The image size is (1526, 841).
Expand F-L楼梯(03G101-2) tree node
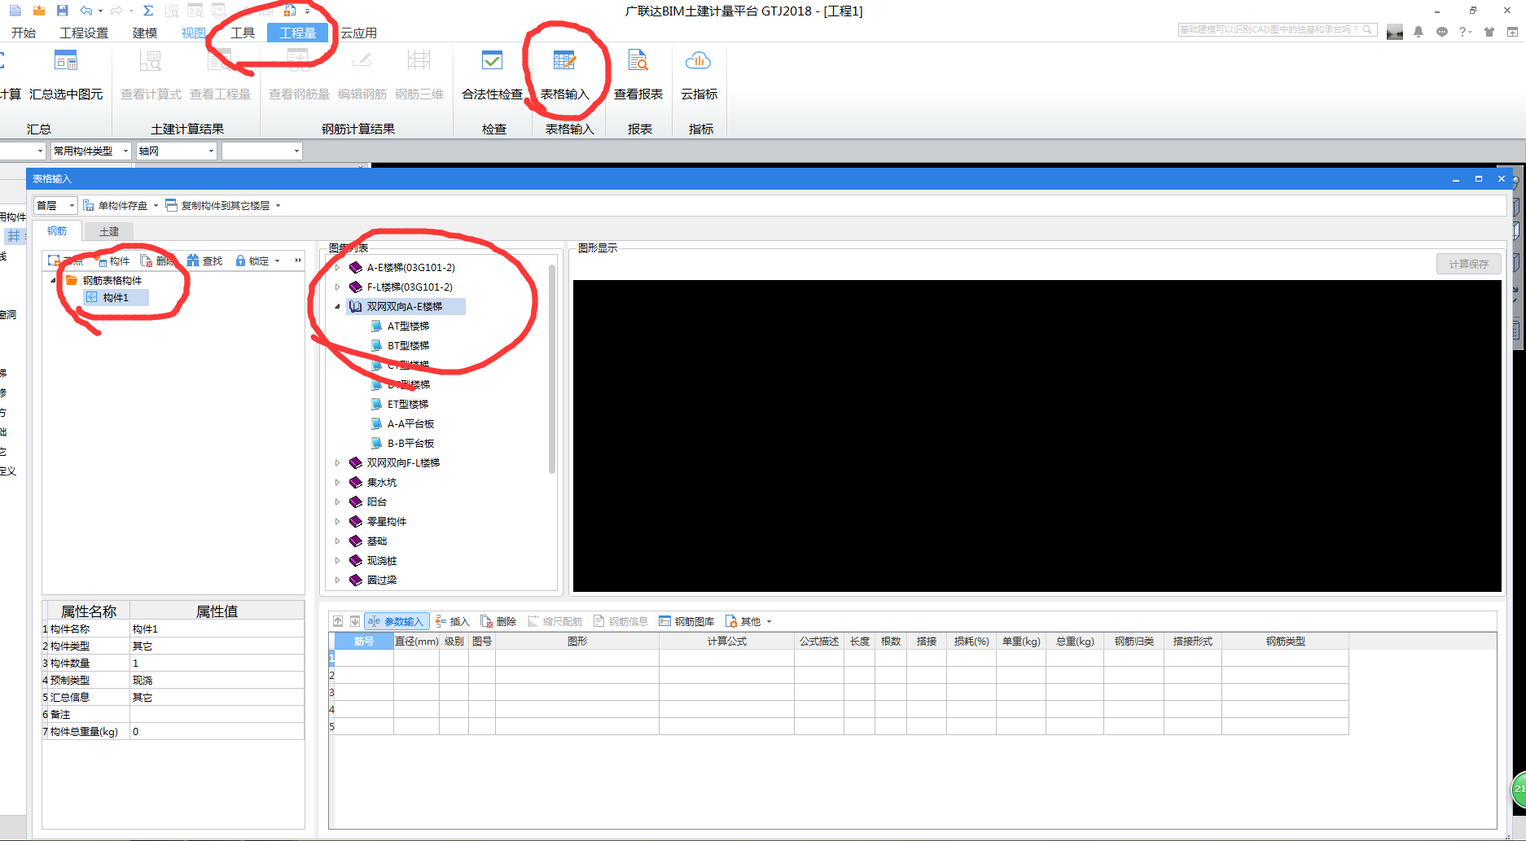(337, 287)
